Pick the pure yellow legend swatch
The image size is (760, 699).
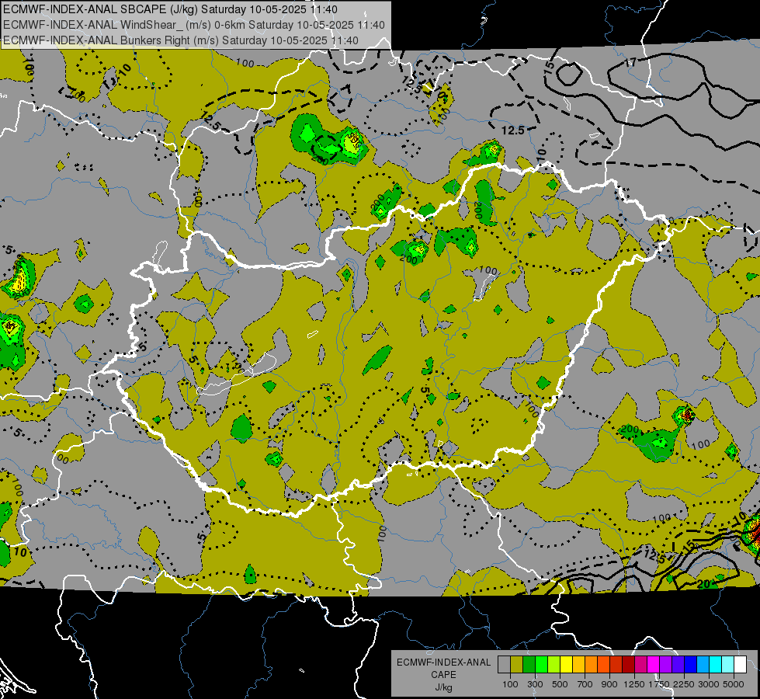click(x=566, y=664)
